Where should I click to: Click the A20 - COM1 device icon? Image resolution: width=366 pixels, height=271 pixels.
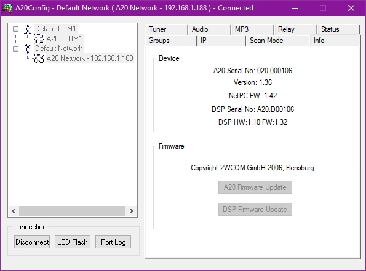pyautogui.click(x=39, y=39)
